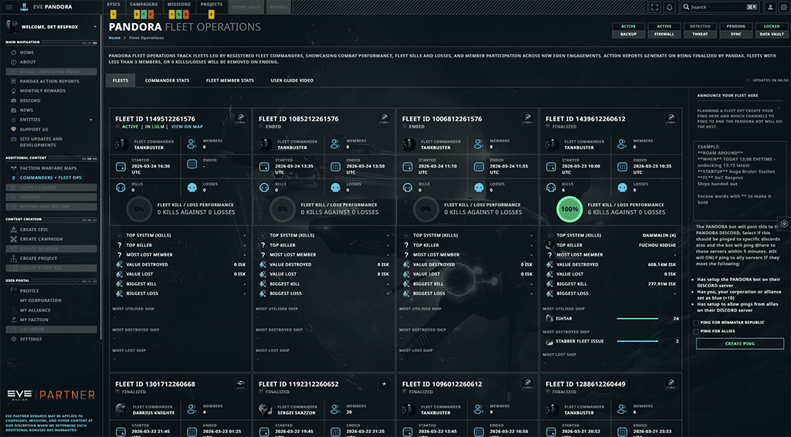
Task: Click Tankbuster portrait on Fleet 1149512261576
Action: [121, 144]
